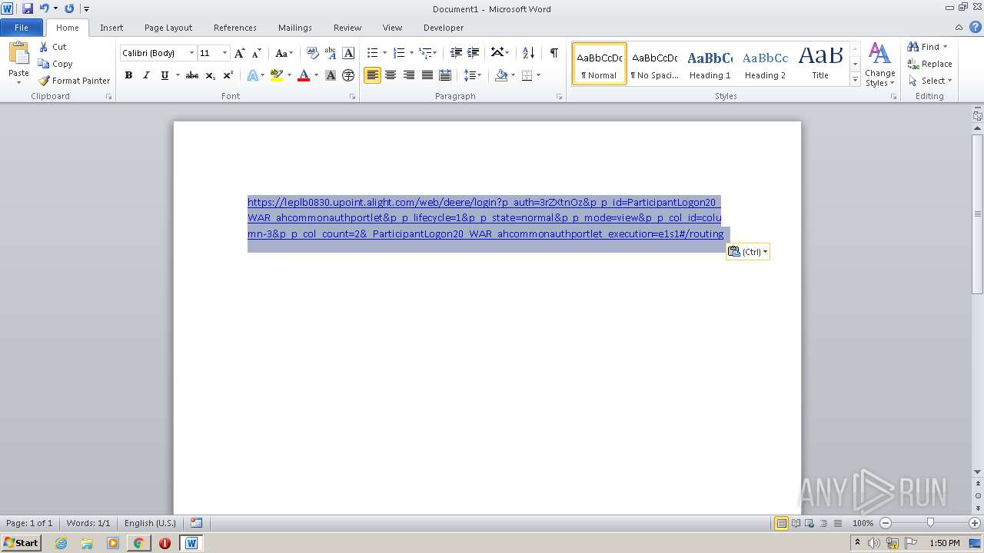Cut the selected text
This screenshot has height=553, width=984.
click(52, 47)
